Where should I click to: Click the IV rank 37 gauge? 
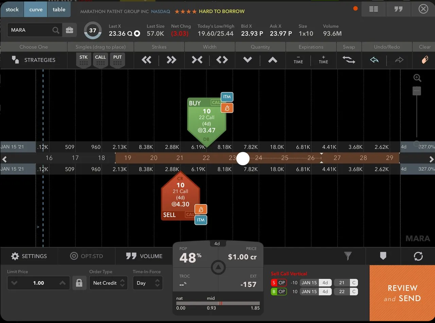click(93, 30)
